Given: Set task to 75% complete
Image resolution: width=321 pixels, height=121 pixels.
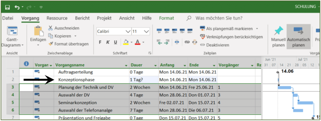Looking at the screenshot, I should point(182,31).
